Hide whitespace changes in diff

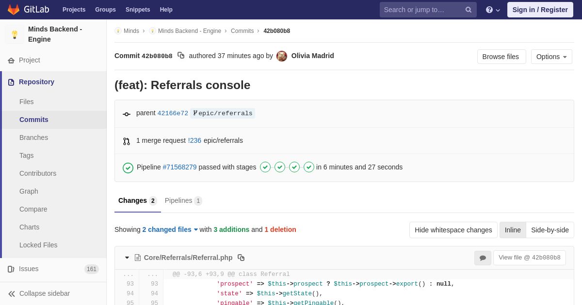tap(453, 230)
